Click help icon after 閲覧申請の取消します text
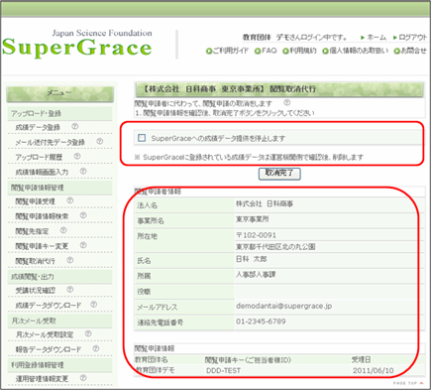Screen dimensions: 431x390 pos(287,103)
